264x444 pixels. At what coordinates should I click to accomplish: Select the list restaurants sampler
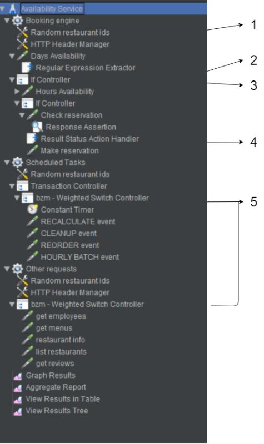click(61, 352)
